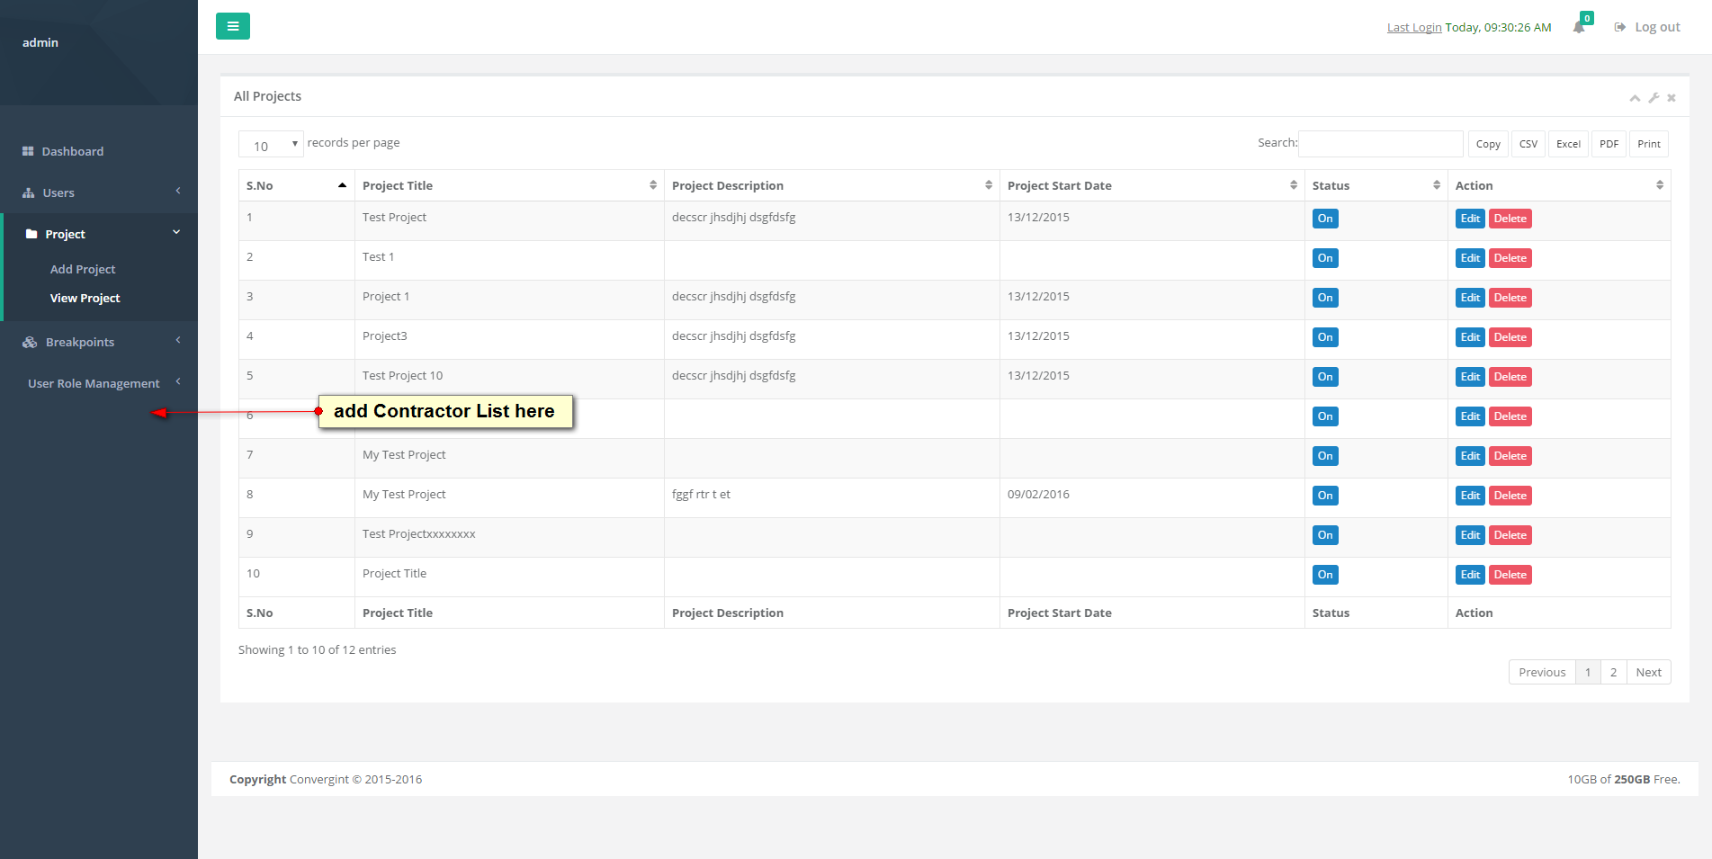Open the Add Project menu item
Image resolution: width=1712 pixels, height=859 pixels.
tap(83, 269)
